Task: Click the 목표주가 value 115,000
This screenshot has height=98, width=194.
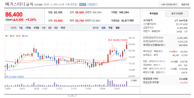Action: click(184, 52)
